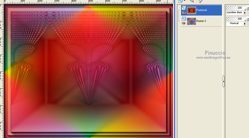Click the horizontal ruler at the 500 mark
The image size is (249, 138).
(89, 2)
